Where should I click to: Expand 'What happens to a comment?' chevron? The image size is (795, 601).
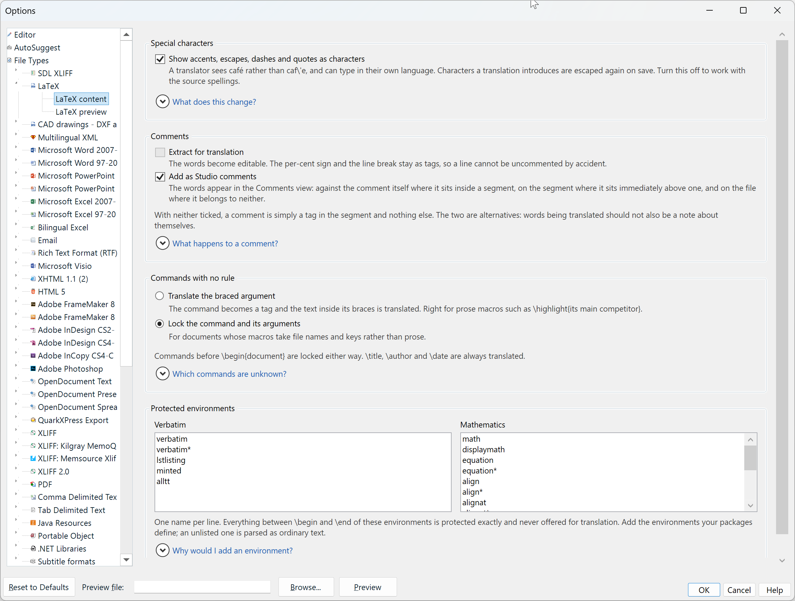coord(163,243)
